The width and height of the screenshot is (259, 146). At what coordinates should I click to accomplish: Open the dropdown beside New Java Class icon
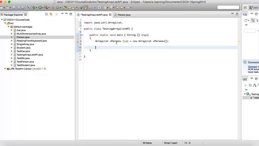click(60, 8)
